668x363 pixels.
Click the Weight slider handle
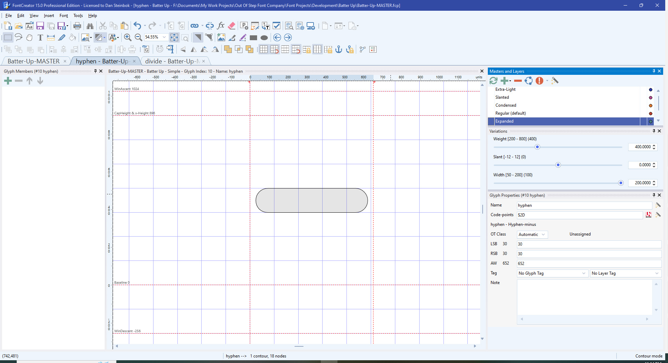[537, 147]
